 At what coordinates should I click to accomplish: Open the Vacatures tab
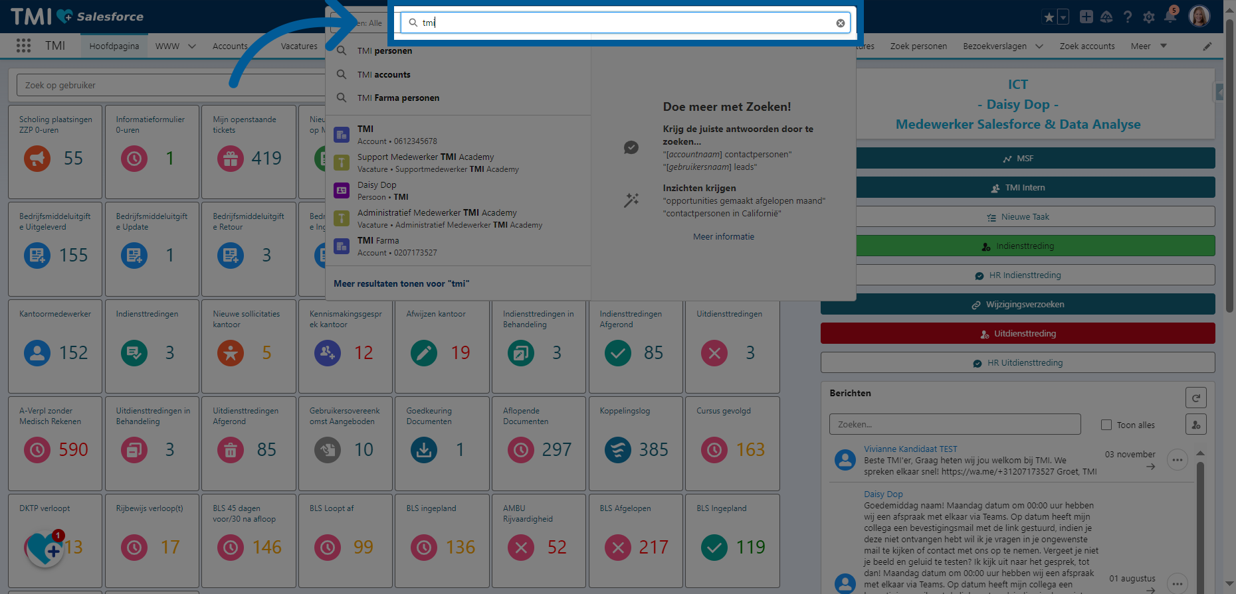pyautogui.click(x=299, y=46)
